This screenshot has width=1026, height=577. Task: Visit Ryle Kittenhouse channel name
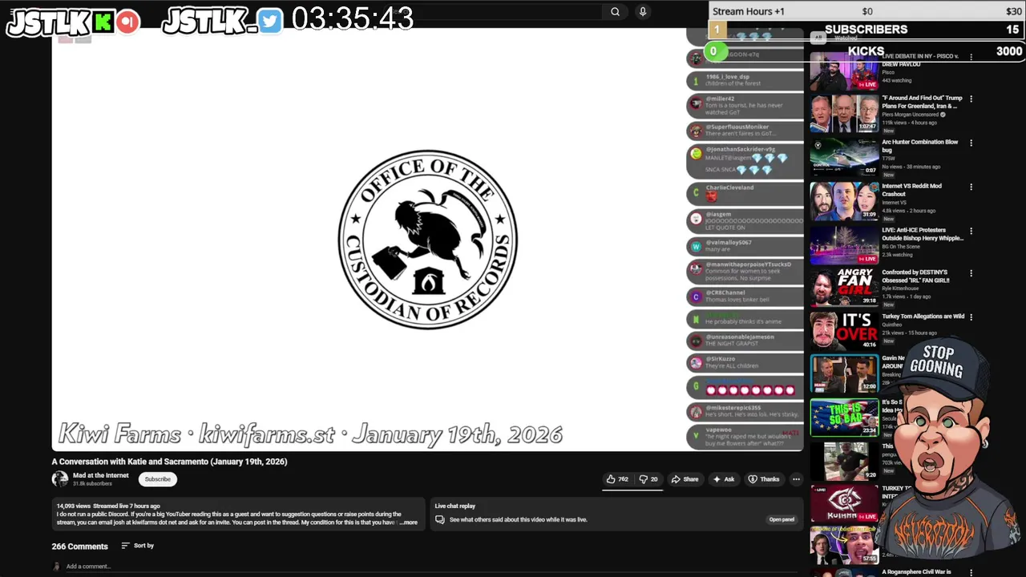pos(899,288)
